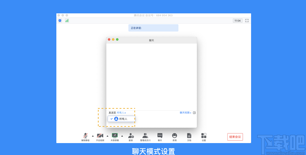Click inside chat message history area
The image size is (306, 155).
click(151, 77)
